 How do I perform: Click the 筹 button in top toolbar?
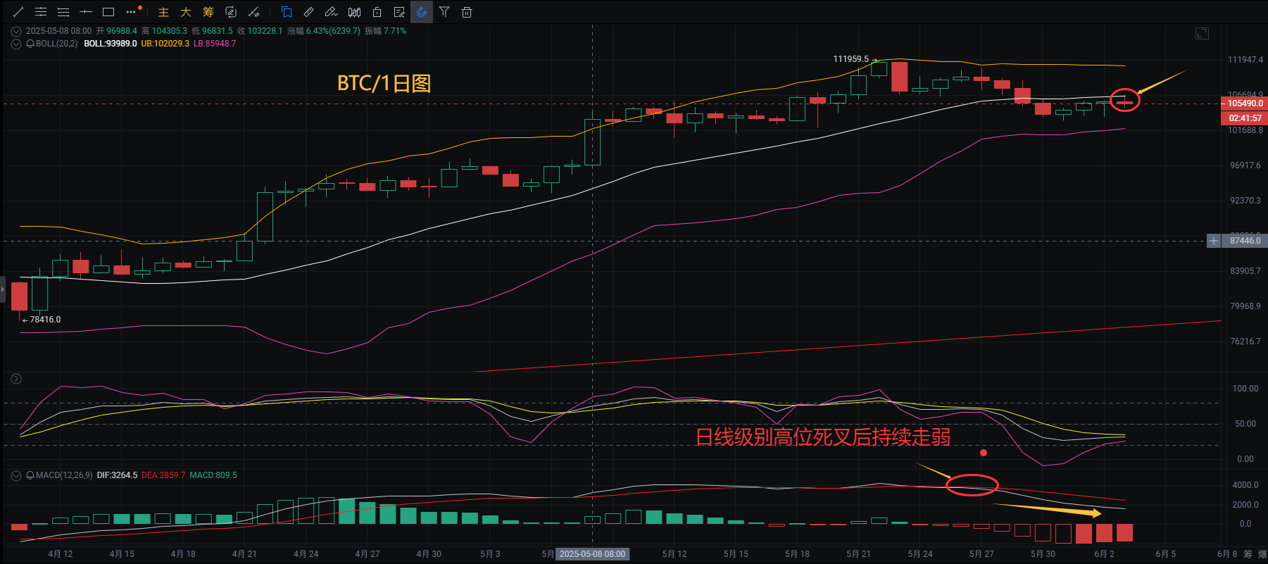coord(208,12)
